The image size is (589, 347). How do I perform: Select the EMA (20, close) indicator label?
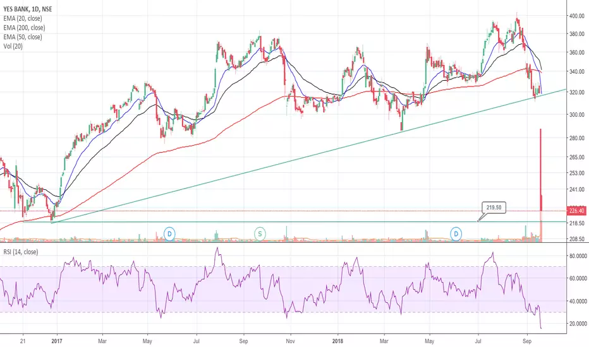click(23, 18)
